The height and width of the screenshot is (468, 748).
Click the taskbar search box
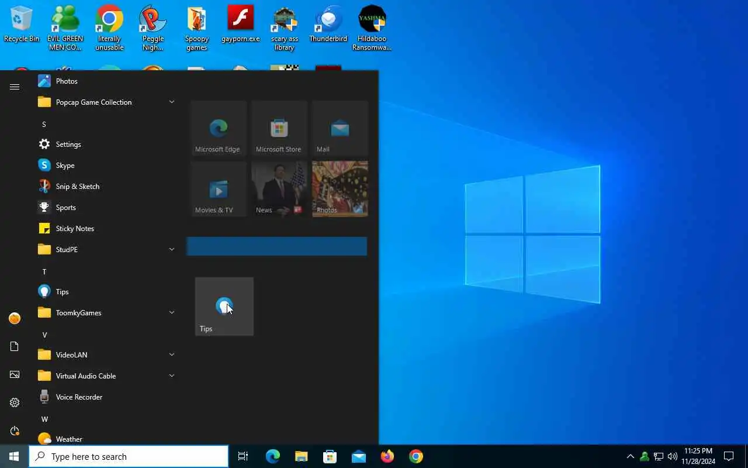tap(129, 456)
